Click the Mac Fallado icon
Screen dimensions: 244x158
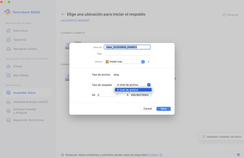(8, 75)
